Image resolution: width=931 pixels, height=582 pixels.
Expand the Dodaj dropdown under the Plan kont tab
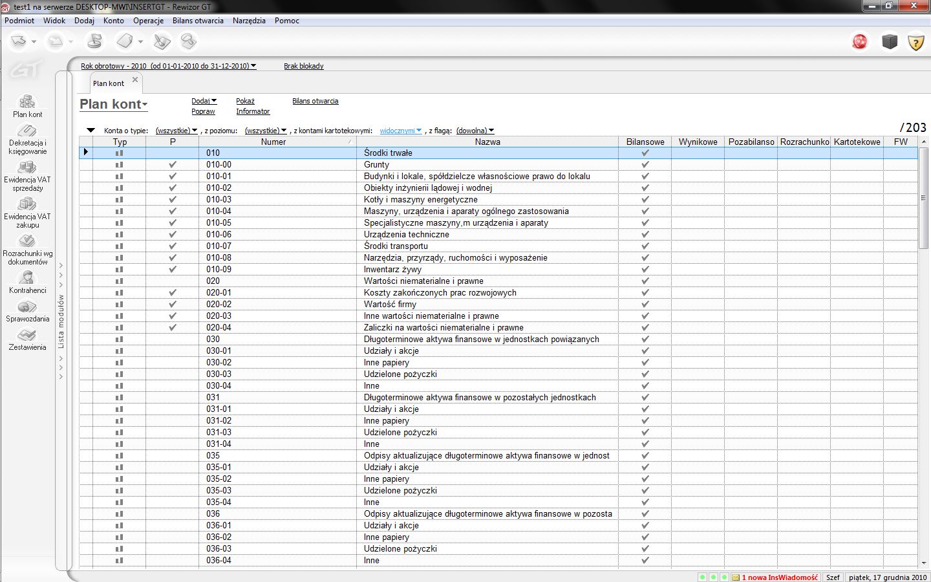204,101
